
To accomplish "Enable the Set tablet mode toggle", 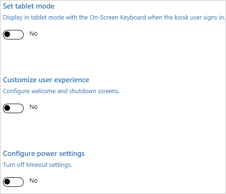I will 13,35.
